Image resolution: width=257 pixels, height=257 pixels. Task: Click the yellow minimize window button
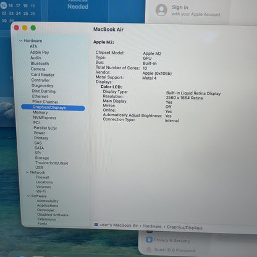coord(25,28)
